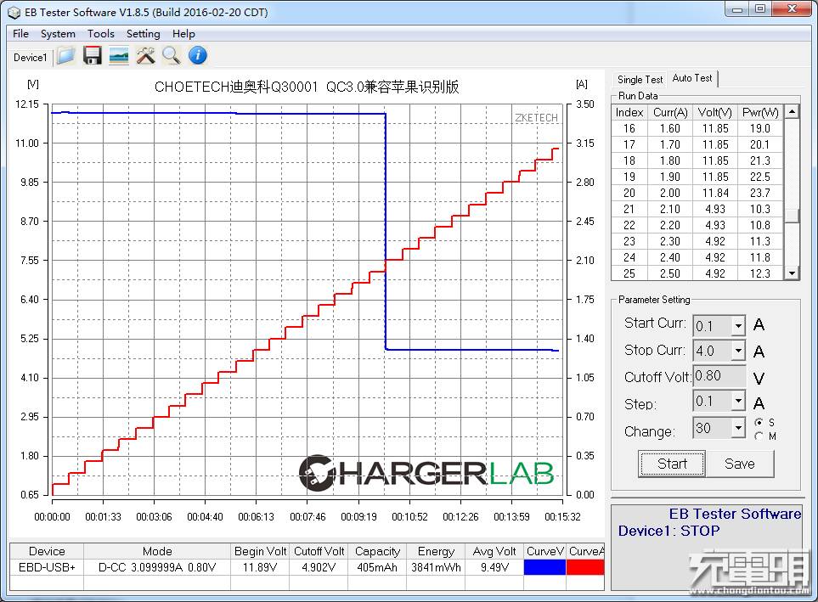Click the chart title CHOETECH Q30001
This screenshot has height=602, width=818.
307,87
